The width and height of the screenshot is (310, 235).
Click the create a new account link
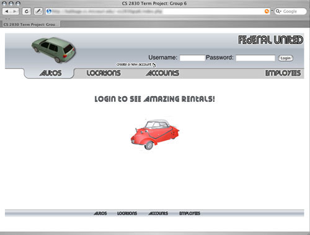click(x=134, y=64)
